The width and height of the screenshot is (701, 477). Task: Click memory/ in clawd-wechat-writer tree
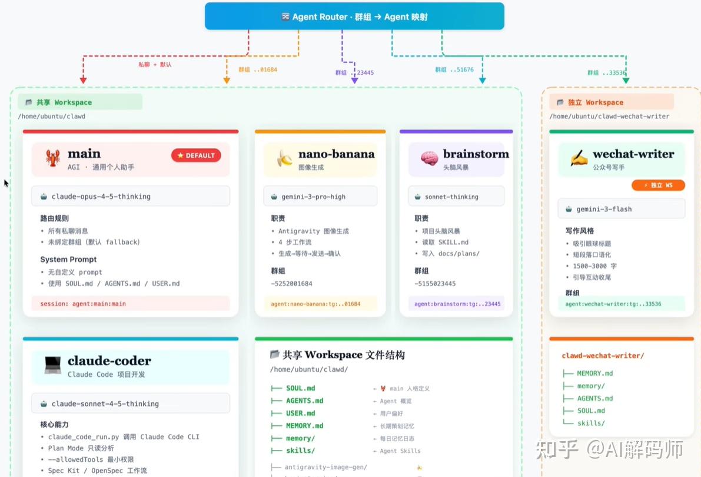[590, 386]
